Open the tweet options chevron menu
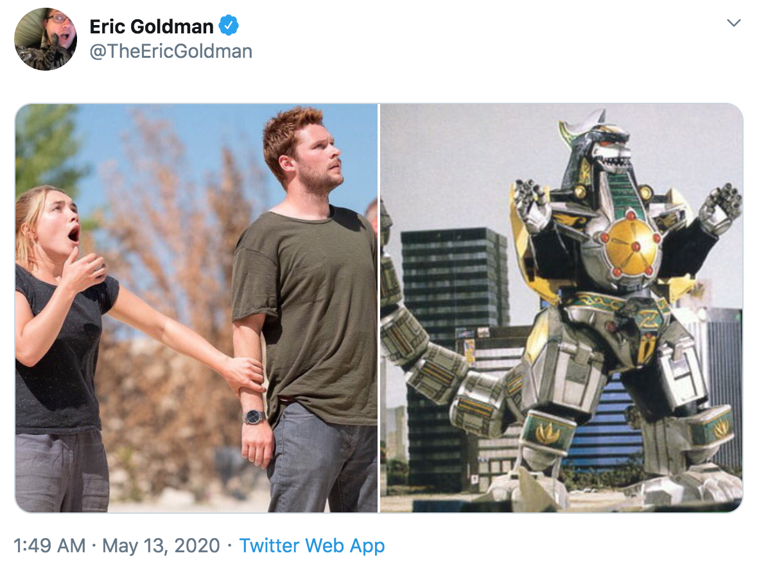The image size is (759, 569). [x=733, y=24]
